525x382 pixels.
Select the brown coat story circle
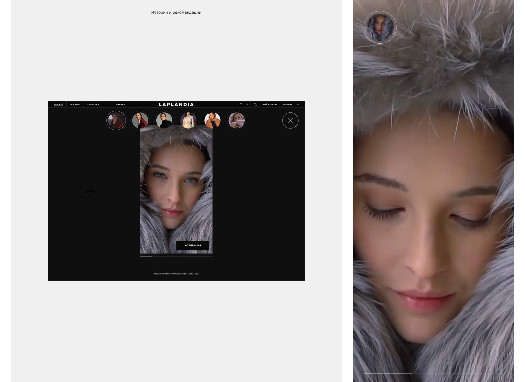click(x=212, y=120)
